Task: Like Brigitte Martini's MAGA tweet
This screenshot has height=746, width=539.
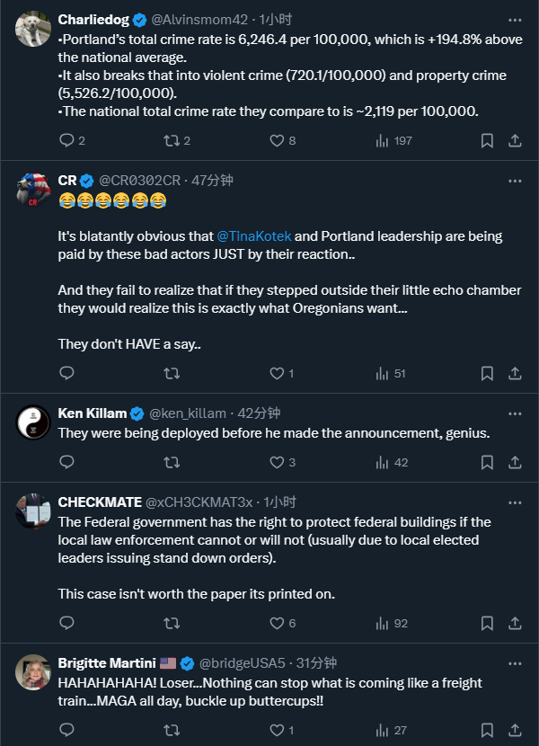Action: click(x=278, y=730)
